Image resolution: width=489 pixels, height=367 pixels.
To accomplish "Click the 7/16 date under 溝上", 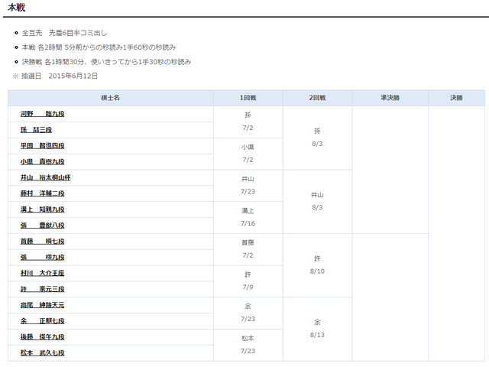I will click(x=248, y=223).
